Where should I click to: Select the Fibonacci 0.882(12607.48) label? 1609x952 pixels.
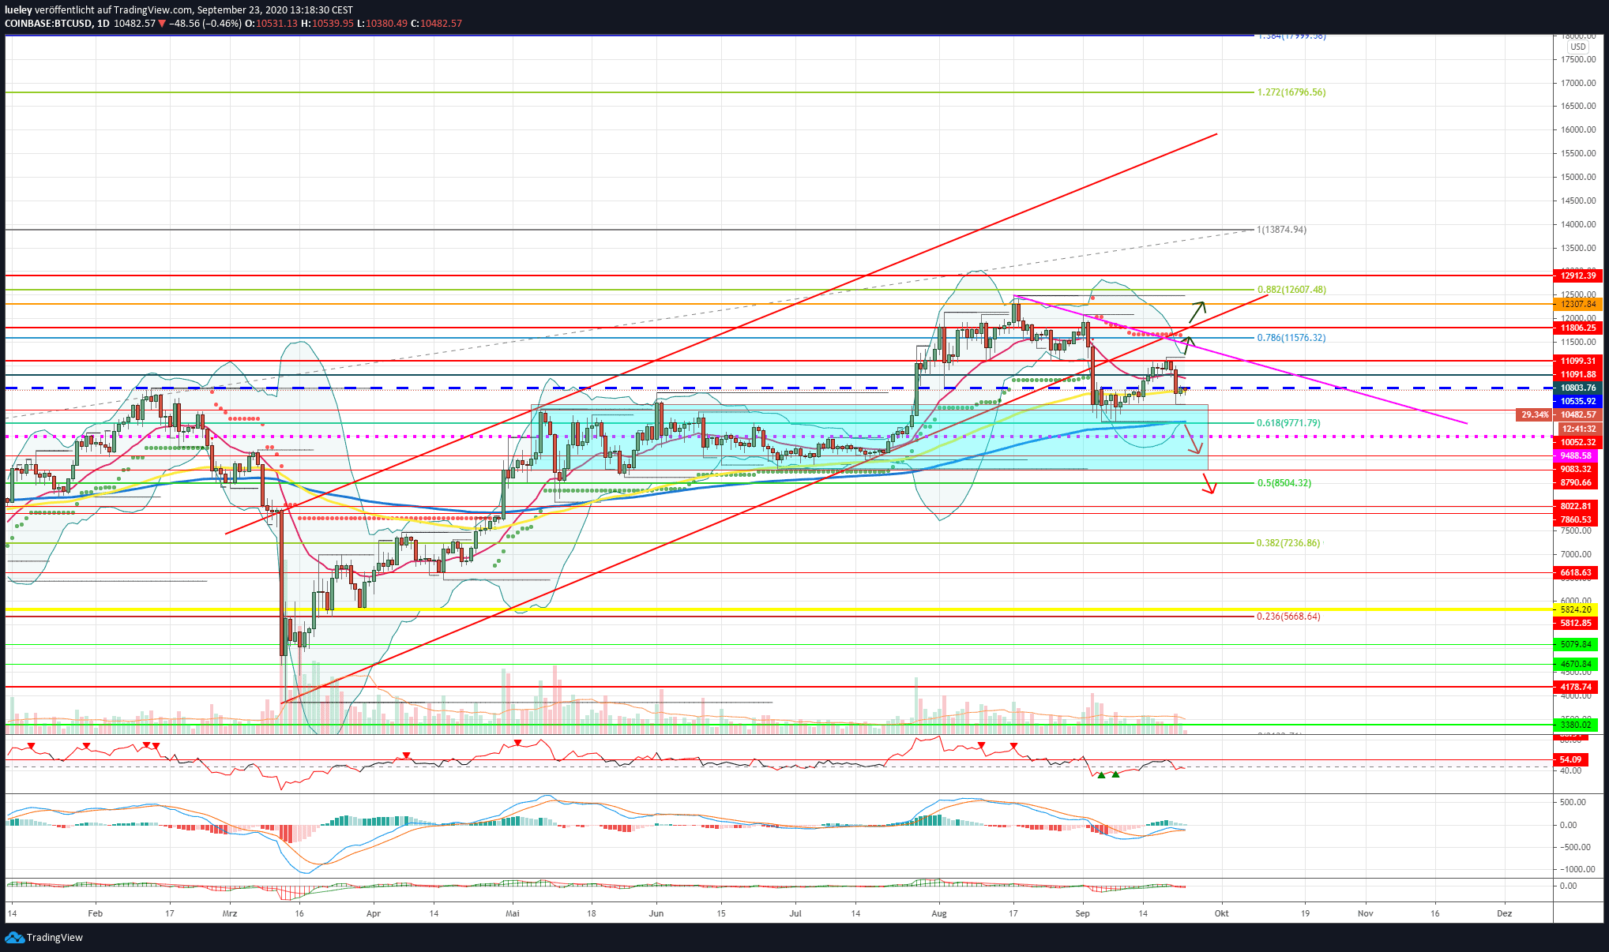coord(1291,290)
